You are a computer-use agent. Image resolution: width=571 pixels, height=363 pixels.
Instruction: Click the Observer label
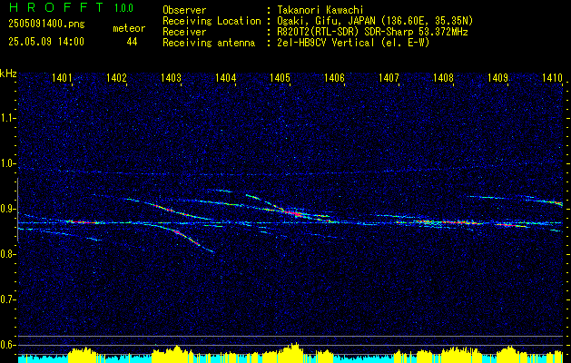coord(184,10)
